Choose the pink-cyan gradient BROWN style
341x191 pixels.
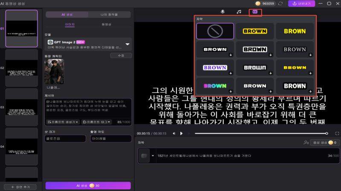click(215, 86)
